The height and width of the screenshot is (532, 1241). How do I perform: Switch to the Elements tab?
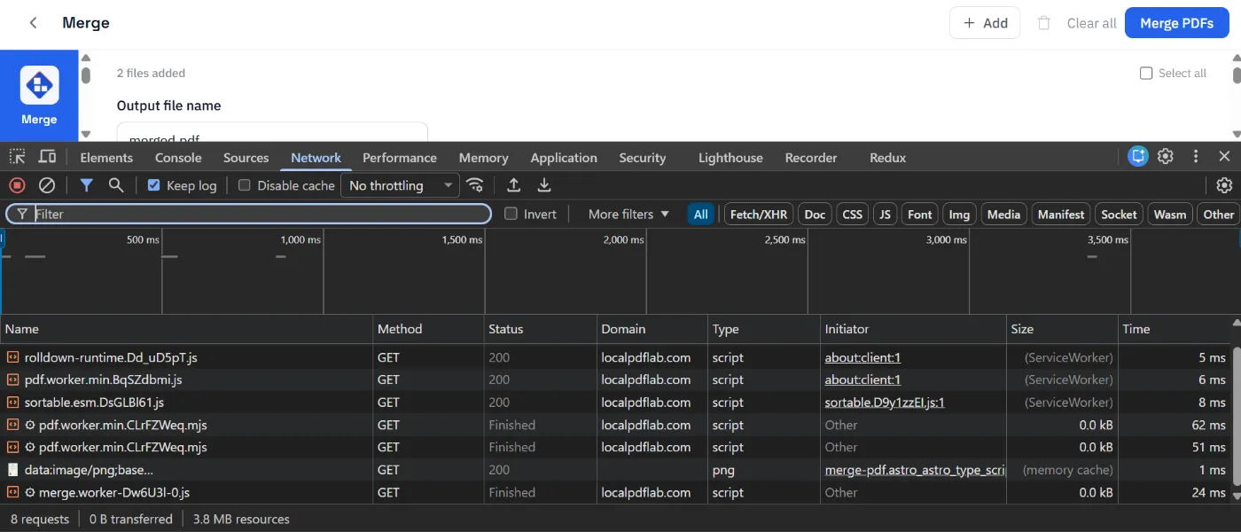coord(106,157)
